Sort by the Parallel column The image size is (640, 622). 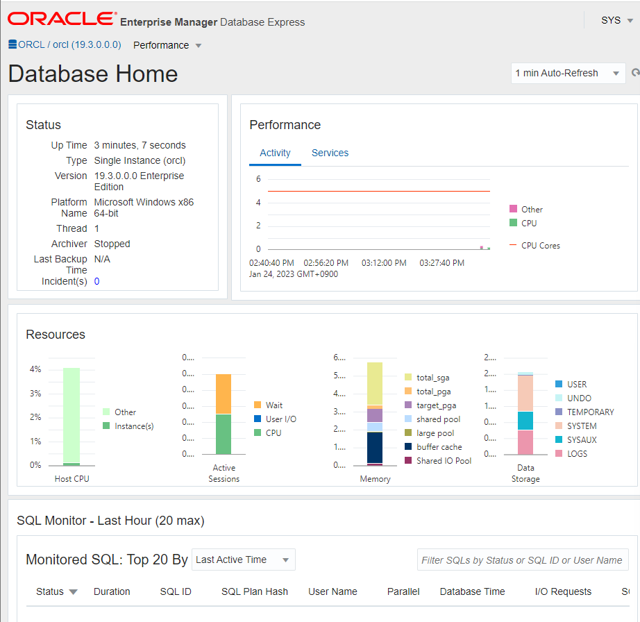tap(403, 591)
